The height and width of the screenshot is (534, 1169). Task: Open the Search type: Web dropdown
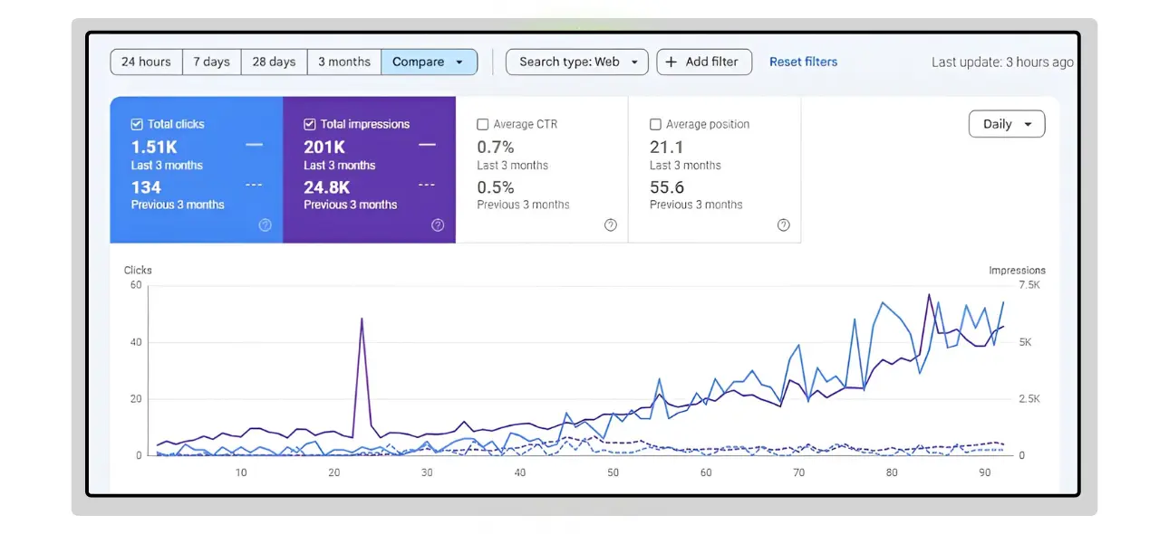pos(576,62)
